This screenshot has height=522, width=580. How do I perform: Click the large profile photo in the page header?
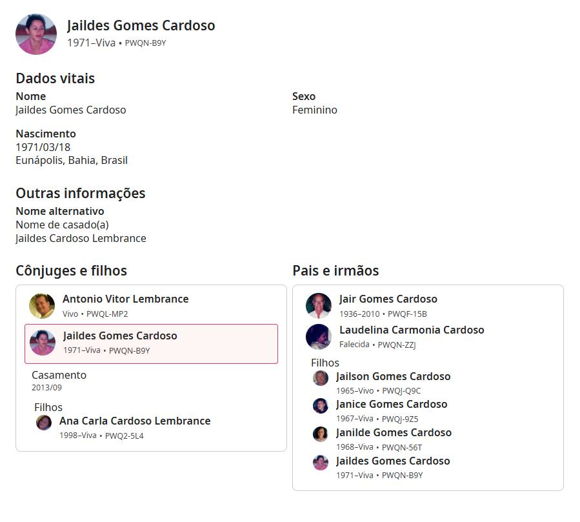tap(36, 34)
